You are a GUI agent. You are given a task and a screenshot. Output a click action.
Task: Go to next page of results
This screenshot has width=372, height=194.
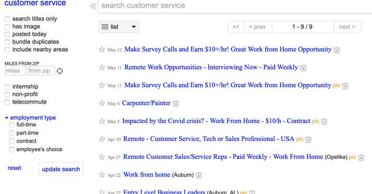pos(347,26)
